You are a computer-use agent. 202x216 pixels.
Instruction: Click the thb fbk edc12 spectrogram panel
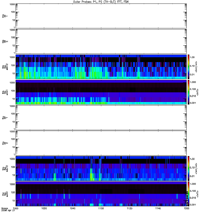tap(101, 67)
